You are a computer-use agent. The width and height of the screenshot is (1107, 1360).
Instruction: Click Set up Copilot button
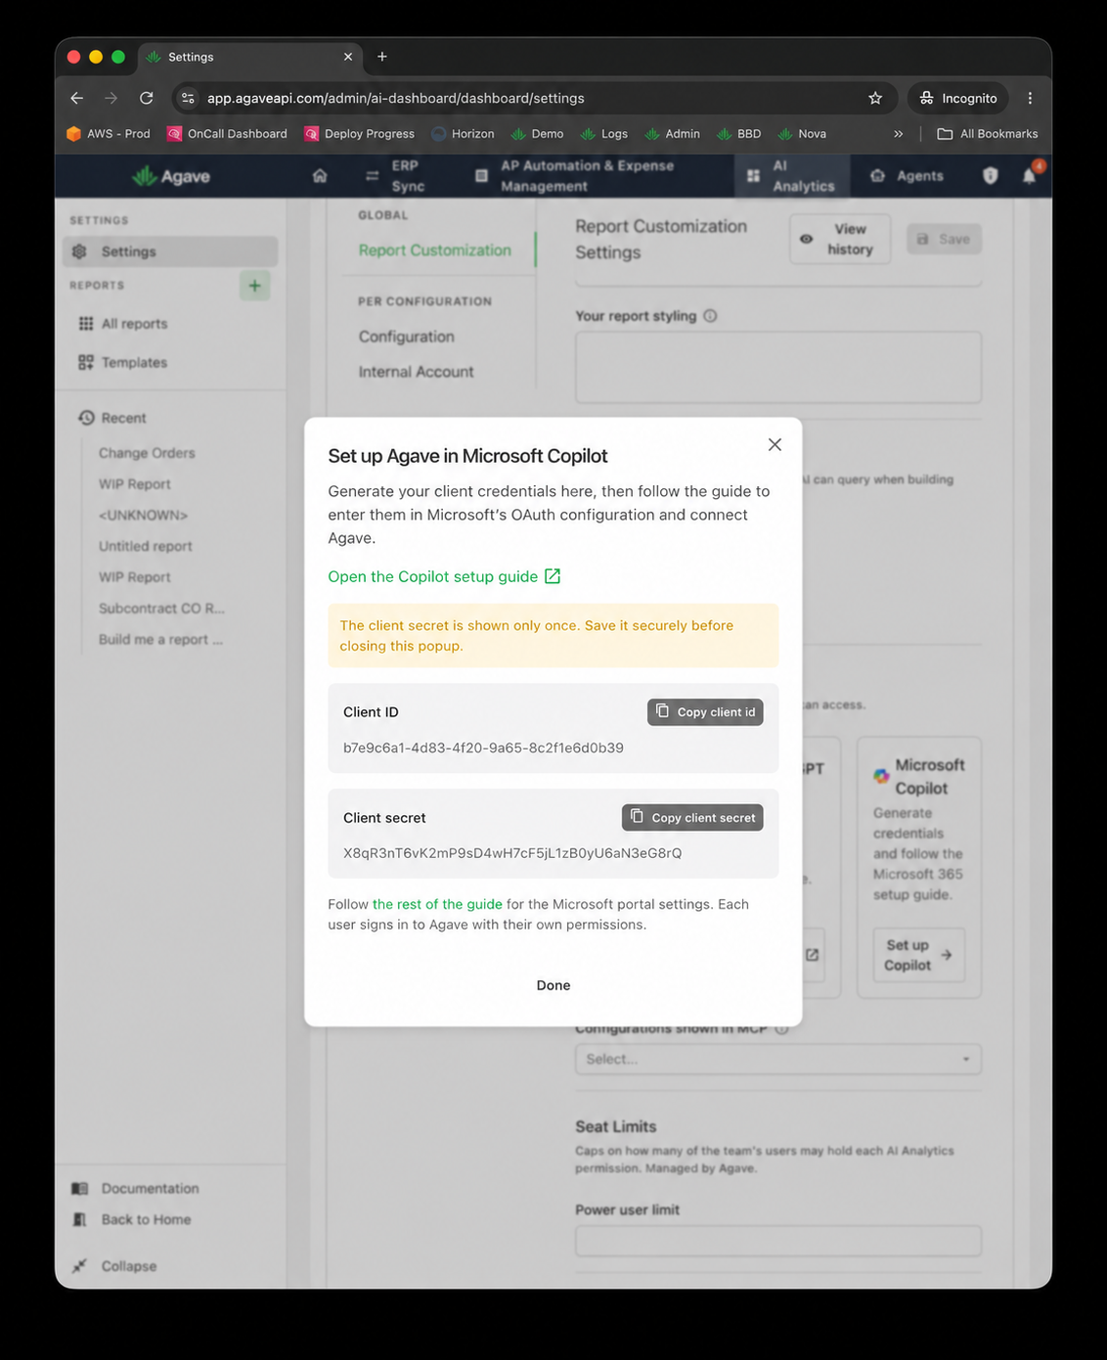pyautogui.click(x=918, y=955)
